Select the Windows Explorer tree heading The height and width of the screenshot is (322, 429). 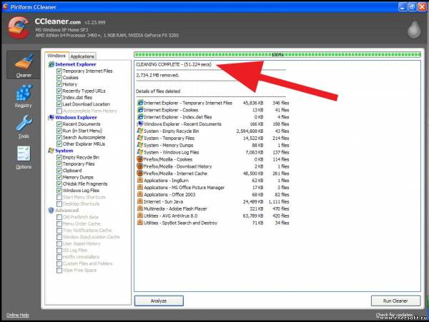coord(76,117)
